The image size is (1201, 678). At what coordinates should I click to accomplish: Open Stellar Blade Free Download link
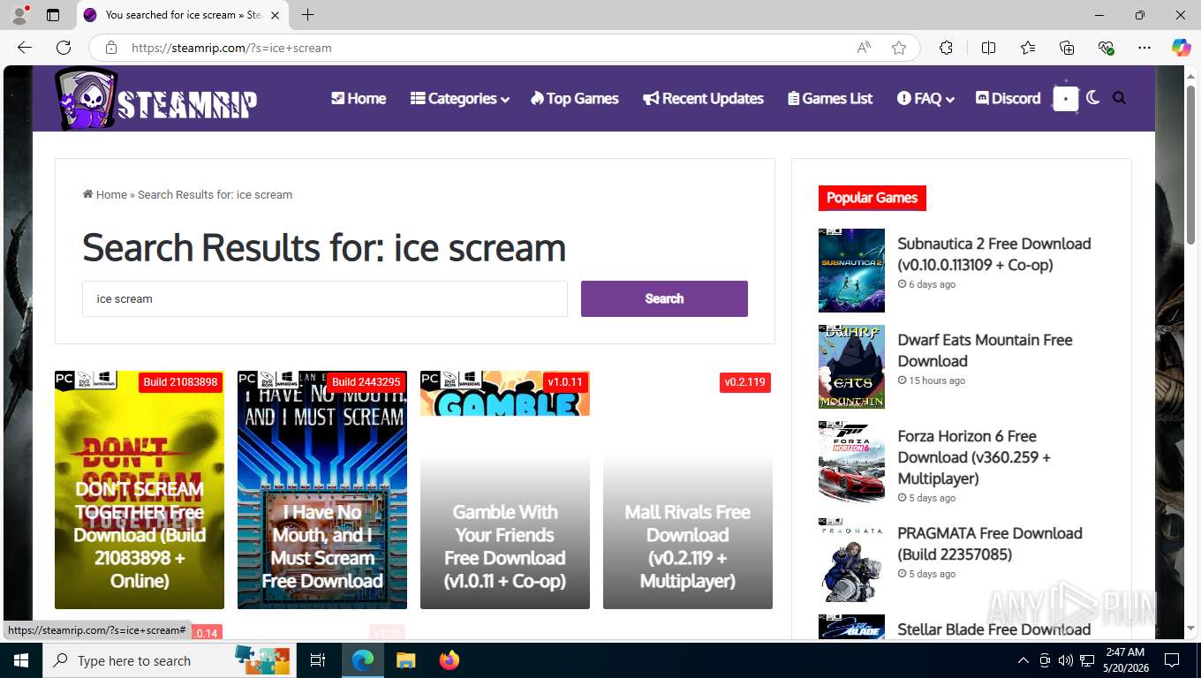(x=994, y=629)
